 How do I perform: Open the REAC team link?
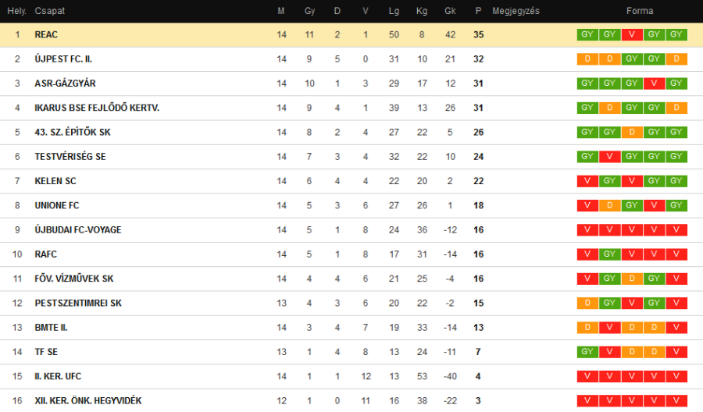[46, 35]
